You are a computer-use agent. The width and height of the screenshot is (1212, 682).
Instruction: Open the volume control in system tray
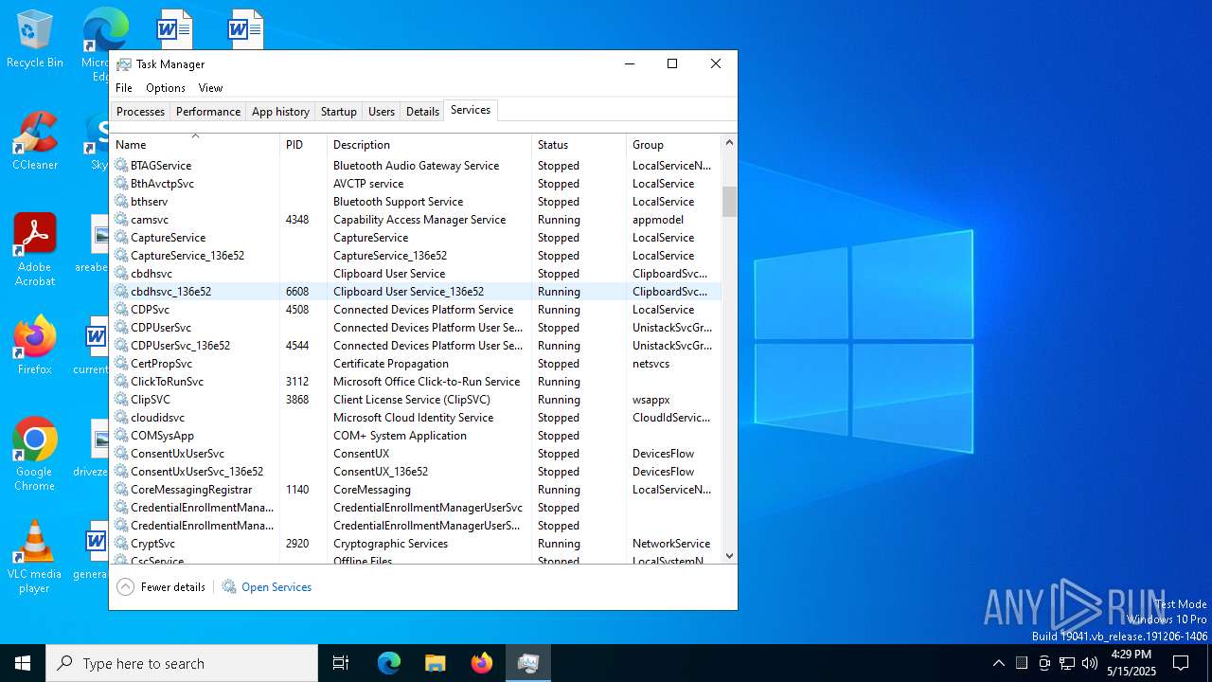pyautogui.click(x=1090, y=663)
